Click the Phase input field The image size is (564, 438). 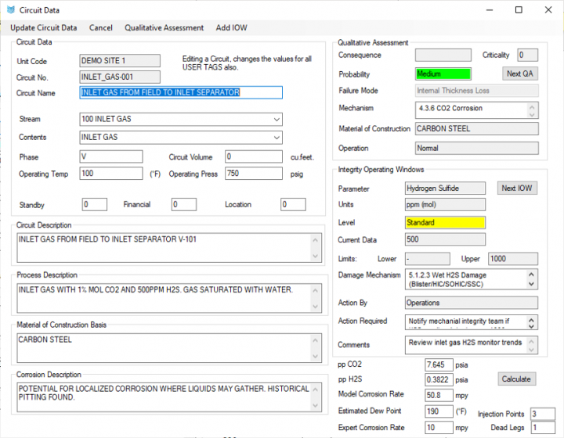pyautogui.click(x=111, y=156)
